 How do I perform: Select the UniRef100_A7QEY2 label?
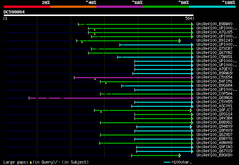point(214,69)
